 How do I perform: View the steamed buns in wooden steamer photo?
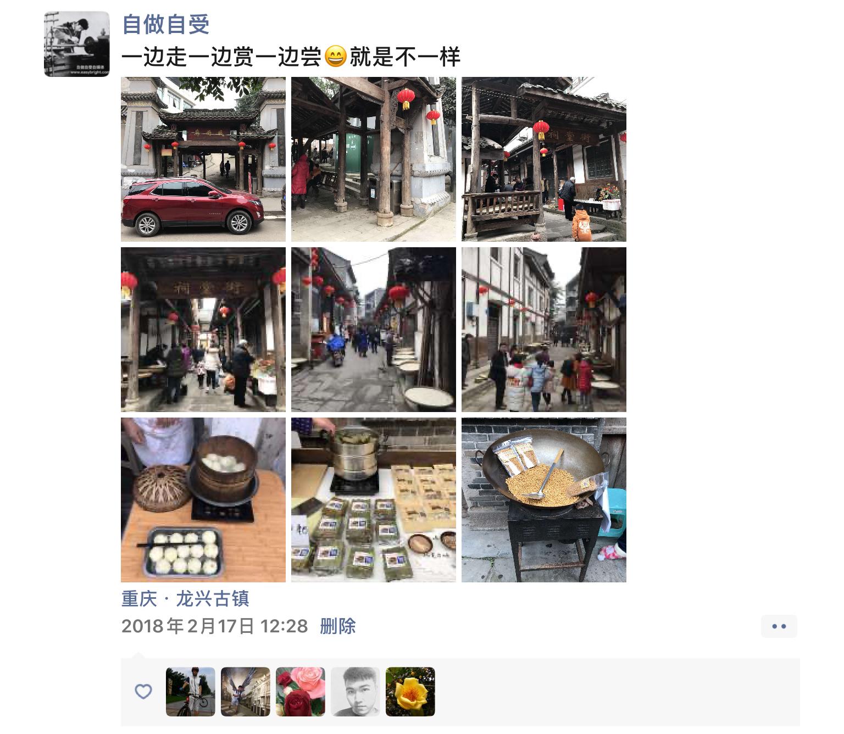pyautogui.click(x=203, y=500)
